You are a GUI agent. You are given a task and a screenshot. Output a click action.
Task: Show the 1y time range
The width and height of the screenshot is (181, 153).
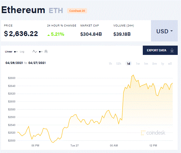pyautogui.click(x=163, y=64)
